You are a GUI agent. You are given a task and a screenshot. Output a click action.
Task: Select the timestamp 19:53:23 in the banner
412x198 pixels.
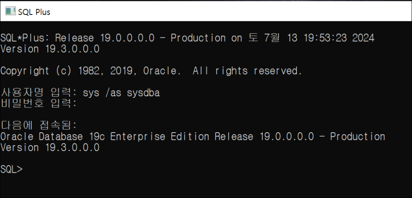tap(325, 38)
